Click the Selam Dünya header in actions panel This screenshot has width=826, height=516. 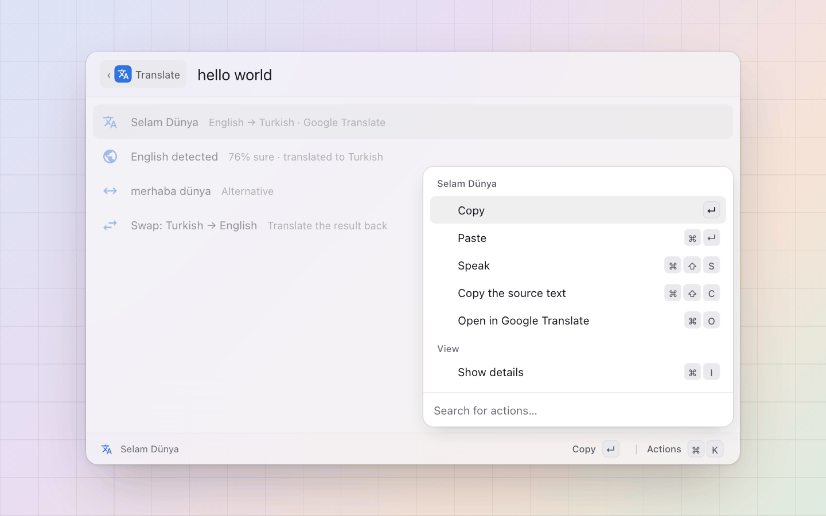(x=467, y=184)
